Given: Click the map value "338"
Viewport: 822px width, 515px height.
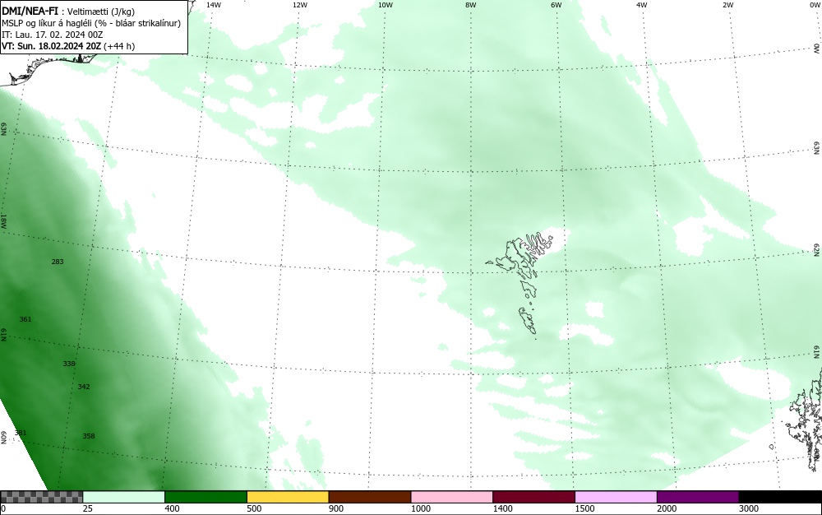Looking at the screenshot, I should coord(69,364).
